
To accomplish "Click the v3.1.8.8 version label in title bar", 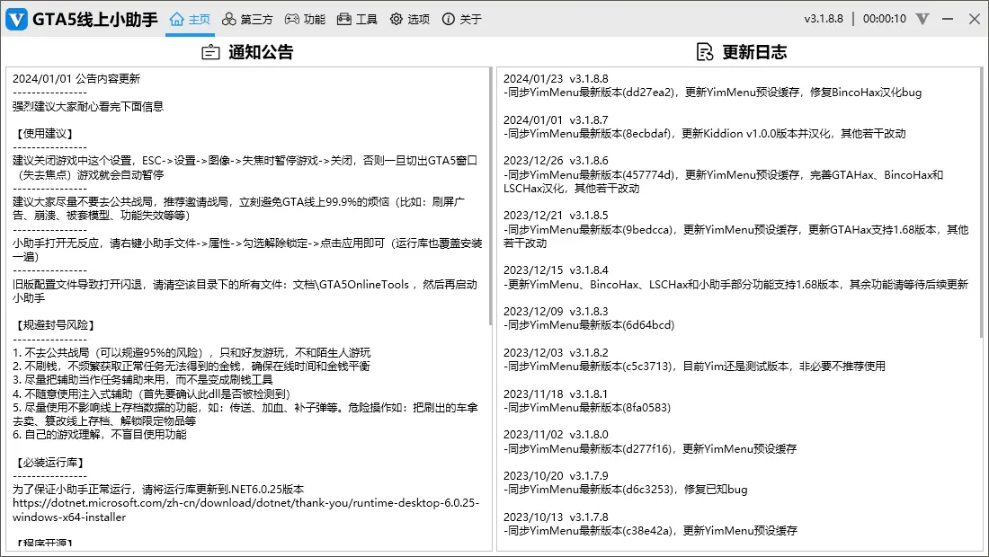I will coord(823,19).
